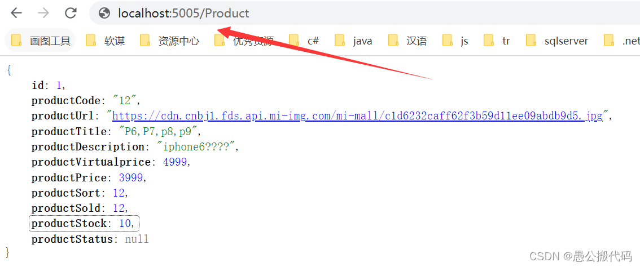Open the 资源中心 bookmark folder
Image resolution: width=640 pixels, height=267 pixels.
169,41
